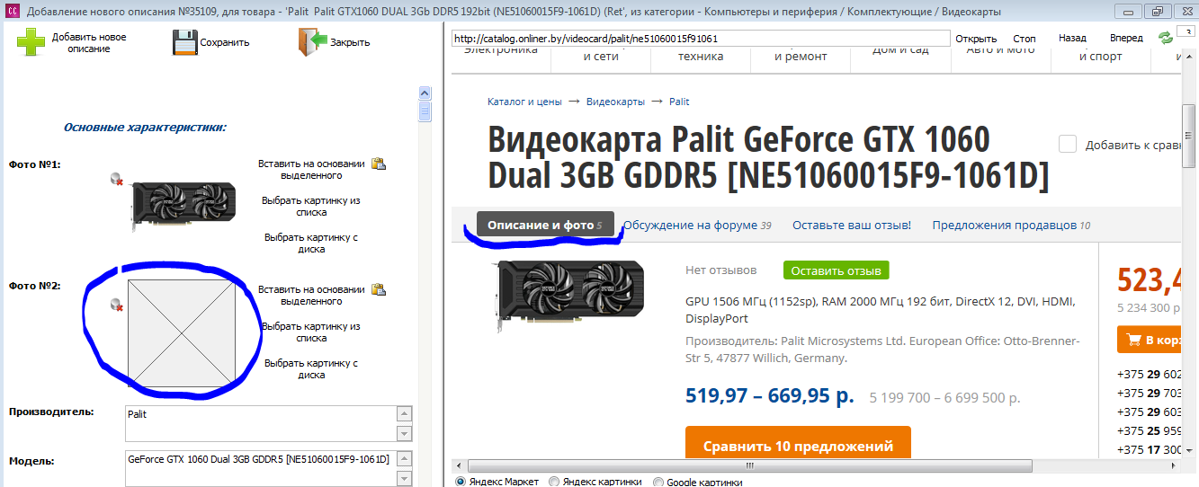This screenshot has height=487, width=1199.
Task: Click the URL address input field
Action: (701, 39)
